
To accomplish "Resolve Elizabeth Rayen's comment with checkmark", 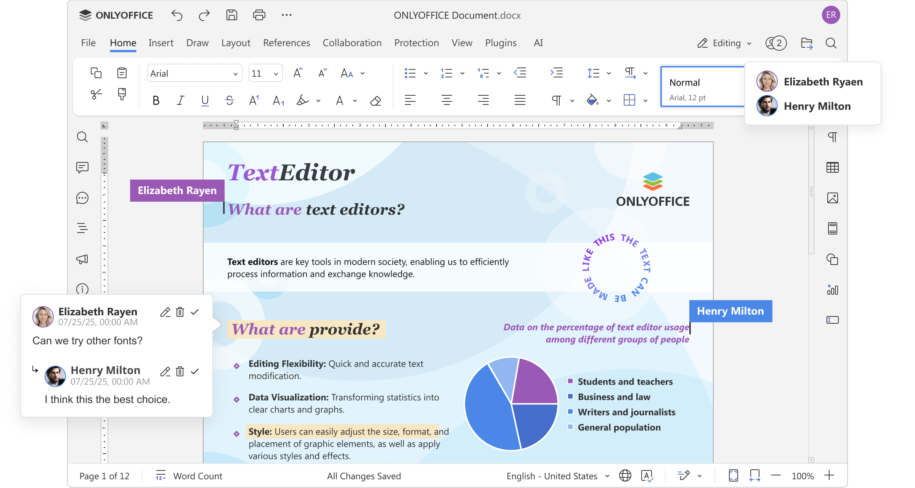I will point(195,312).
